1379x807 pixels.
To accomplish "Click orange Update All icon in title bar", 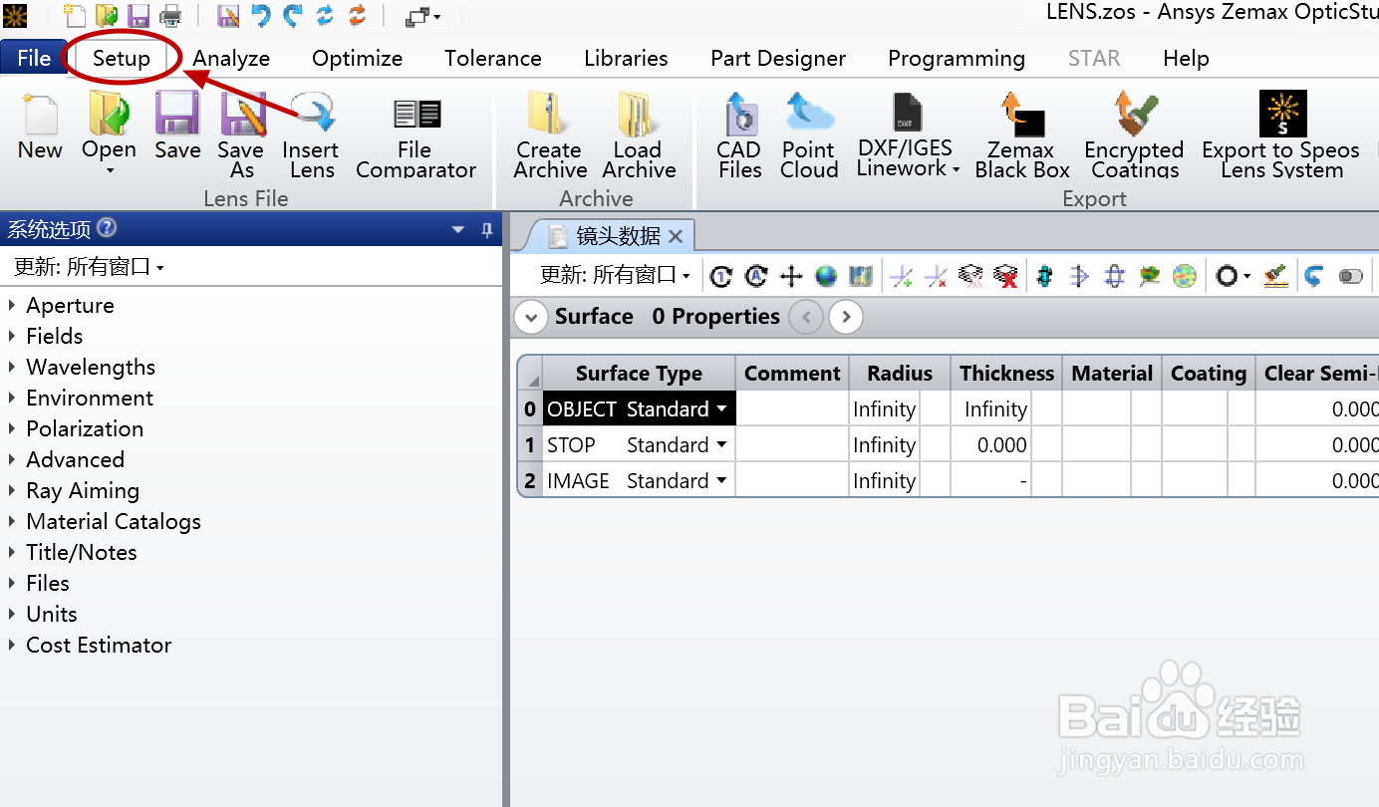I will click(357, 15).
